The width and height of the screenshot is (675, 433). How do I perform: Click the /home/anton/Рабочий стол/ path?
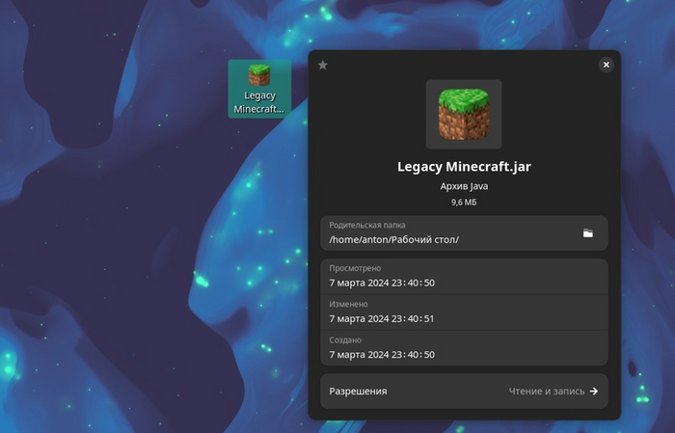coord(393,240)
